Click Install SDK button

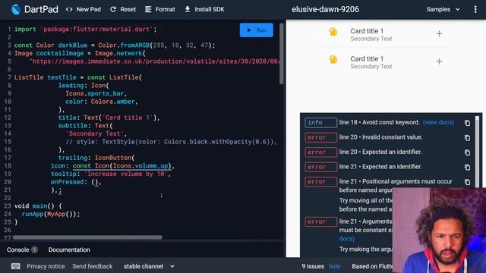204,9
